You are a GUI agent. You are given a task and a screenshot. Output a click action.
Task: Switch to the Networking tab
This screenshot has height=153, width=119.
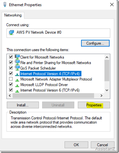(13, 15)
